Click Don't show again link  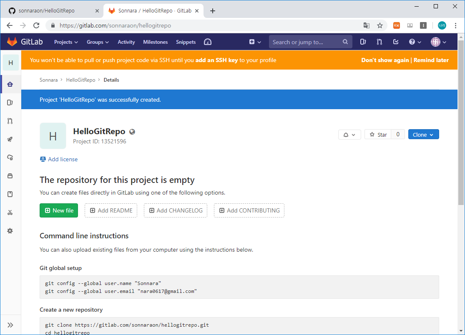click(x=385, y=60)
